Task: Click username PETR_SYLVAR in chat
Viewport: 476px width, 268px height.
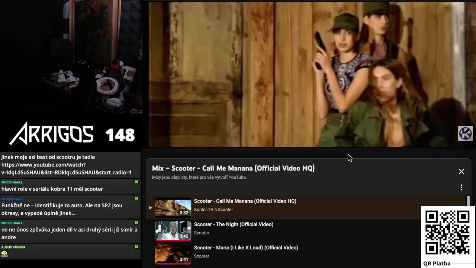Action: pos(12,199)
